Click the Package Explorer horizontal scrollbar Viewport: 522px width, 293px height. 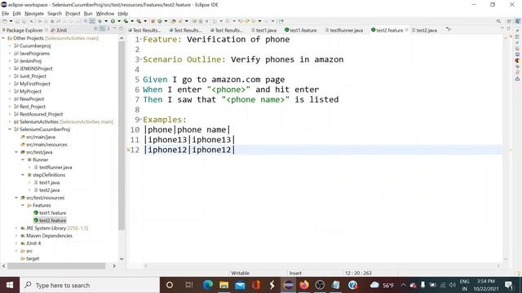tap(56, 266)
